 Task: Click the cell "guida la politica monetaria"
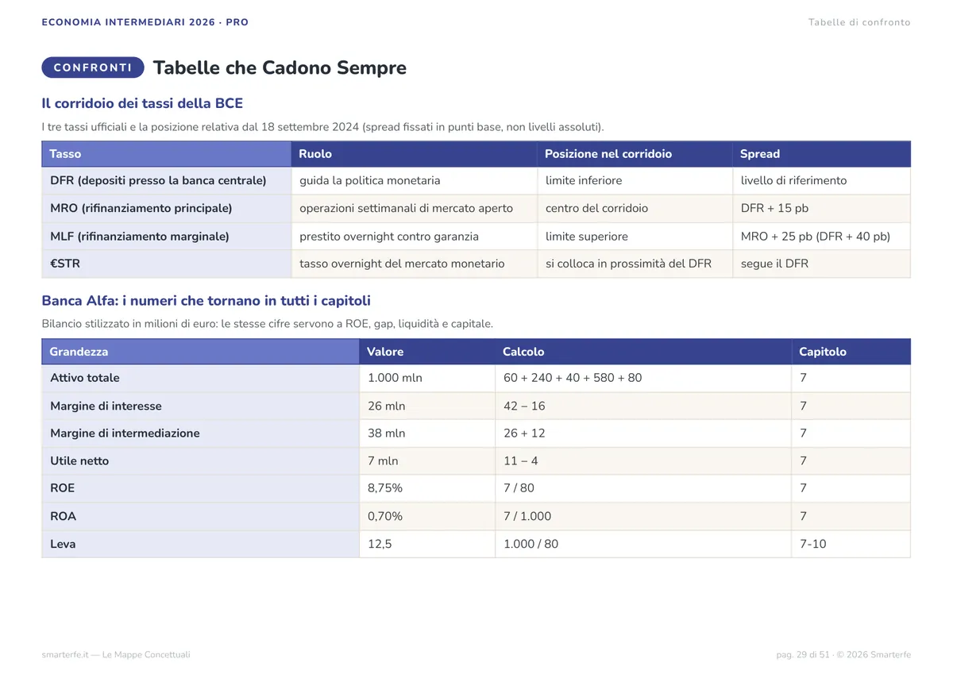pyautogui.click(x=415, y=181)
